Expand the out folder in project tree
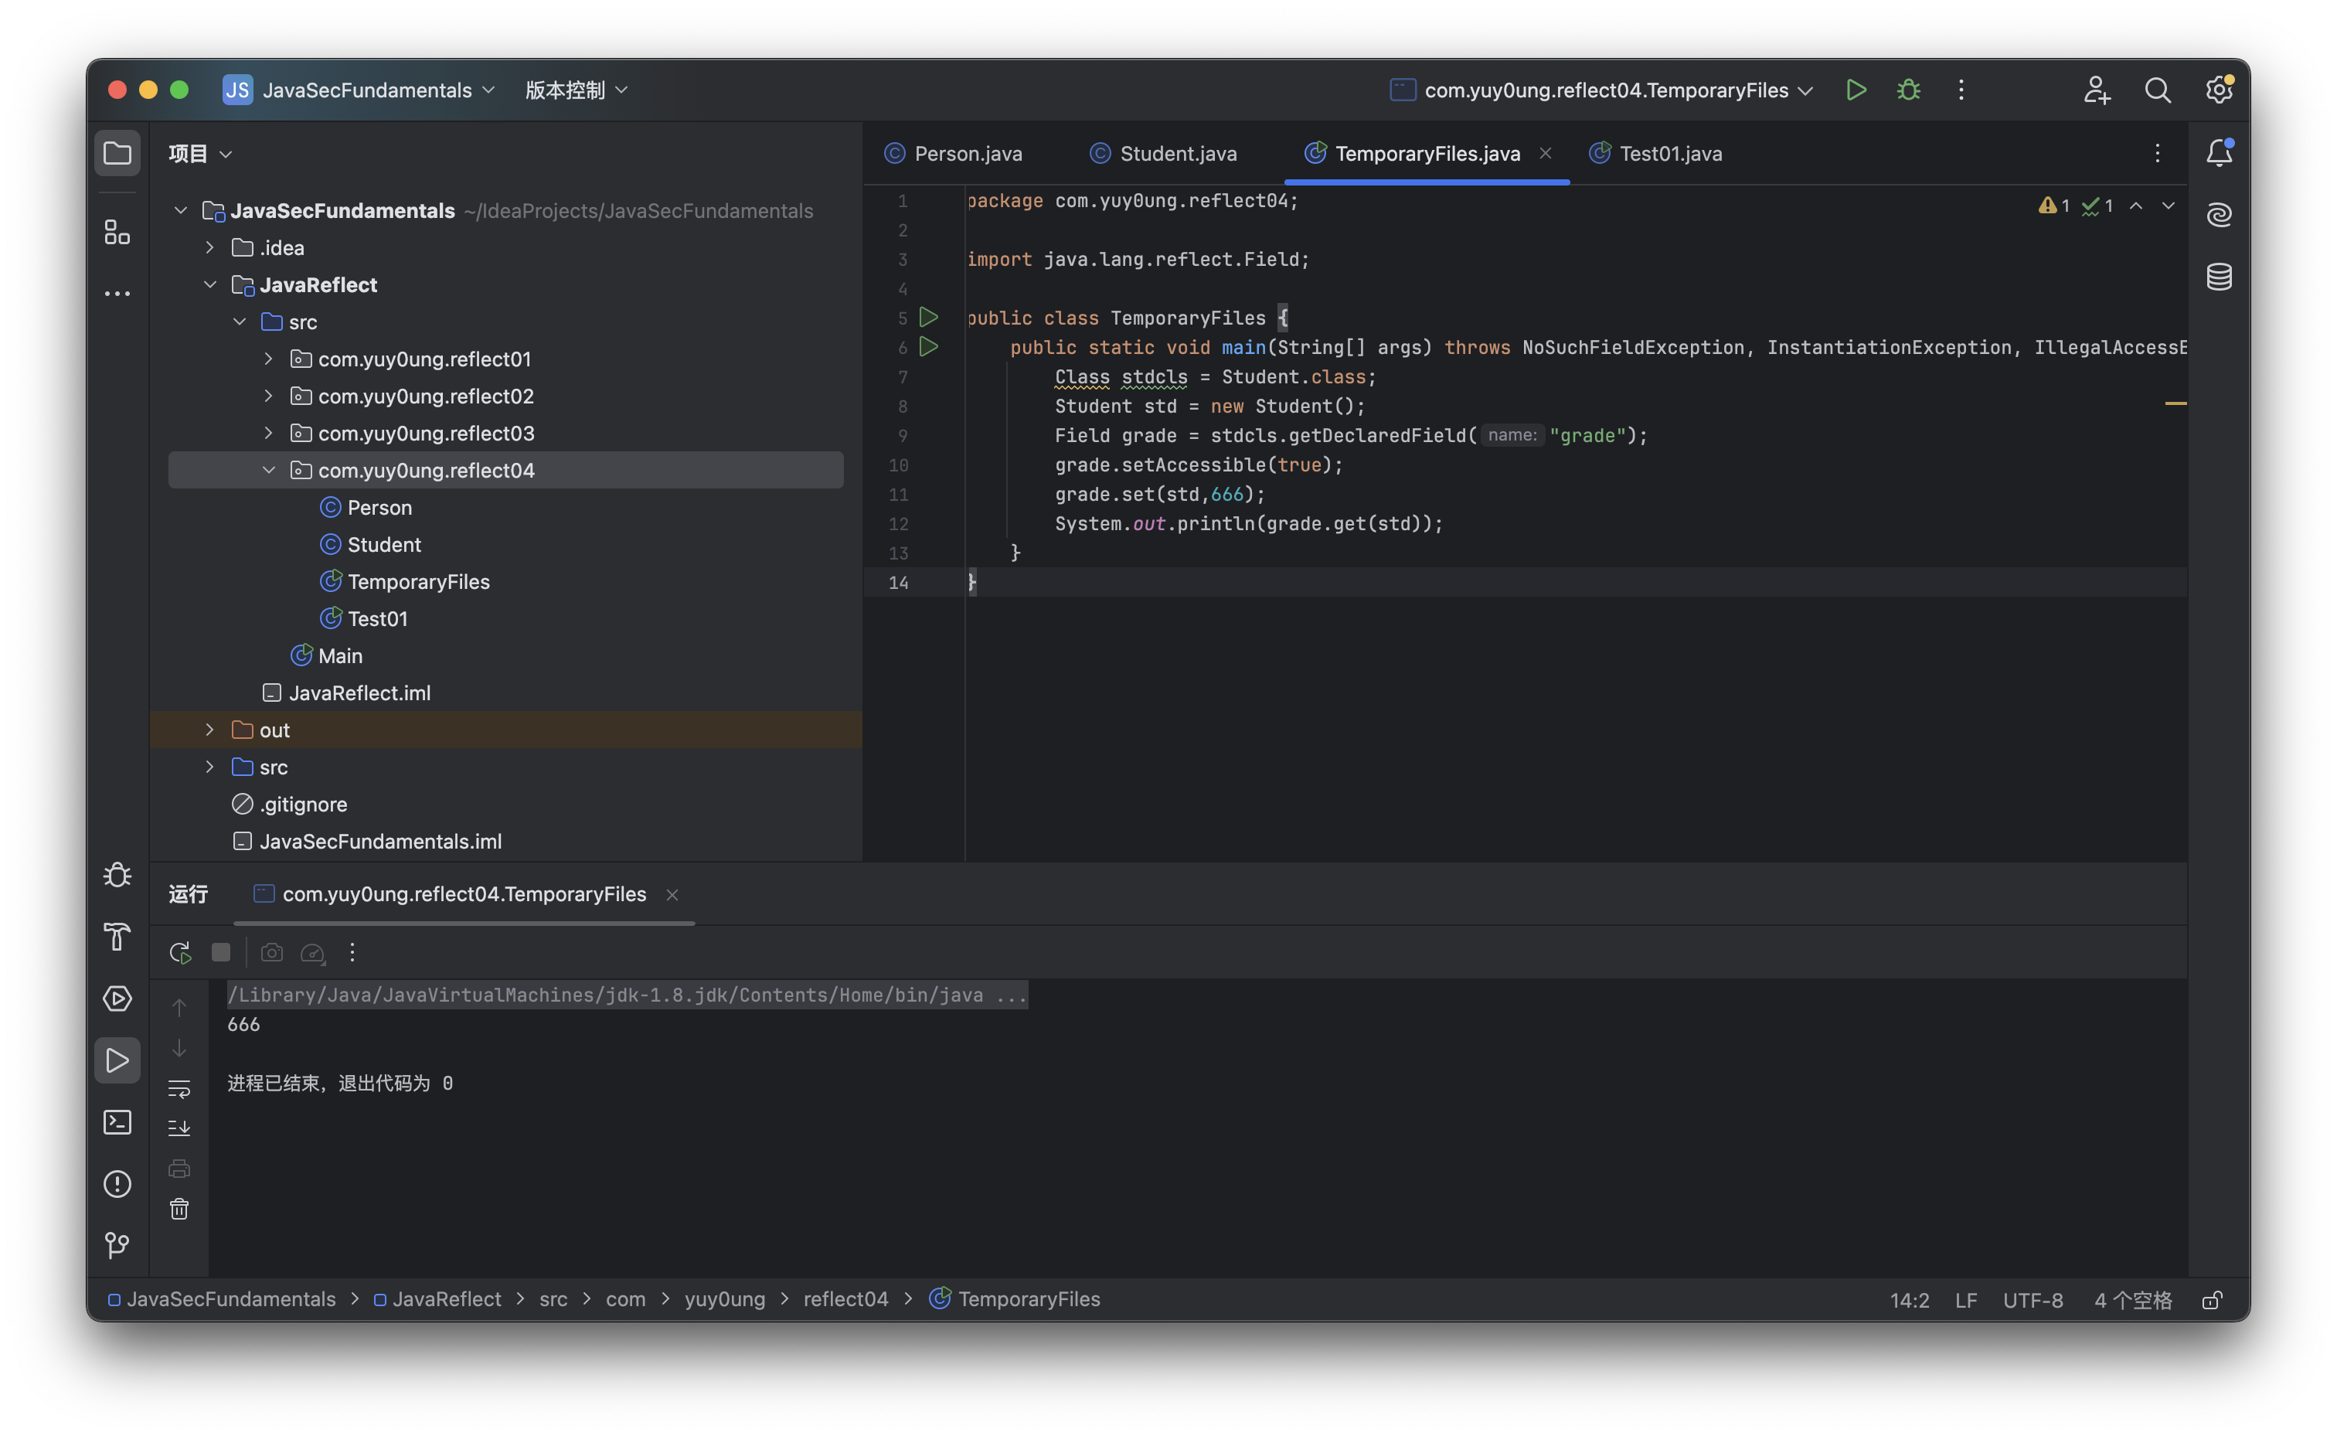2337x1436 pixels. click(210, 730)
